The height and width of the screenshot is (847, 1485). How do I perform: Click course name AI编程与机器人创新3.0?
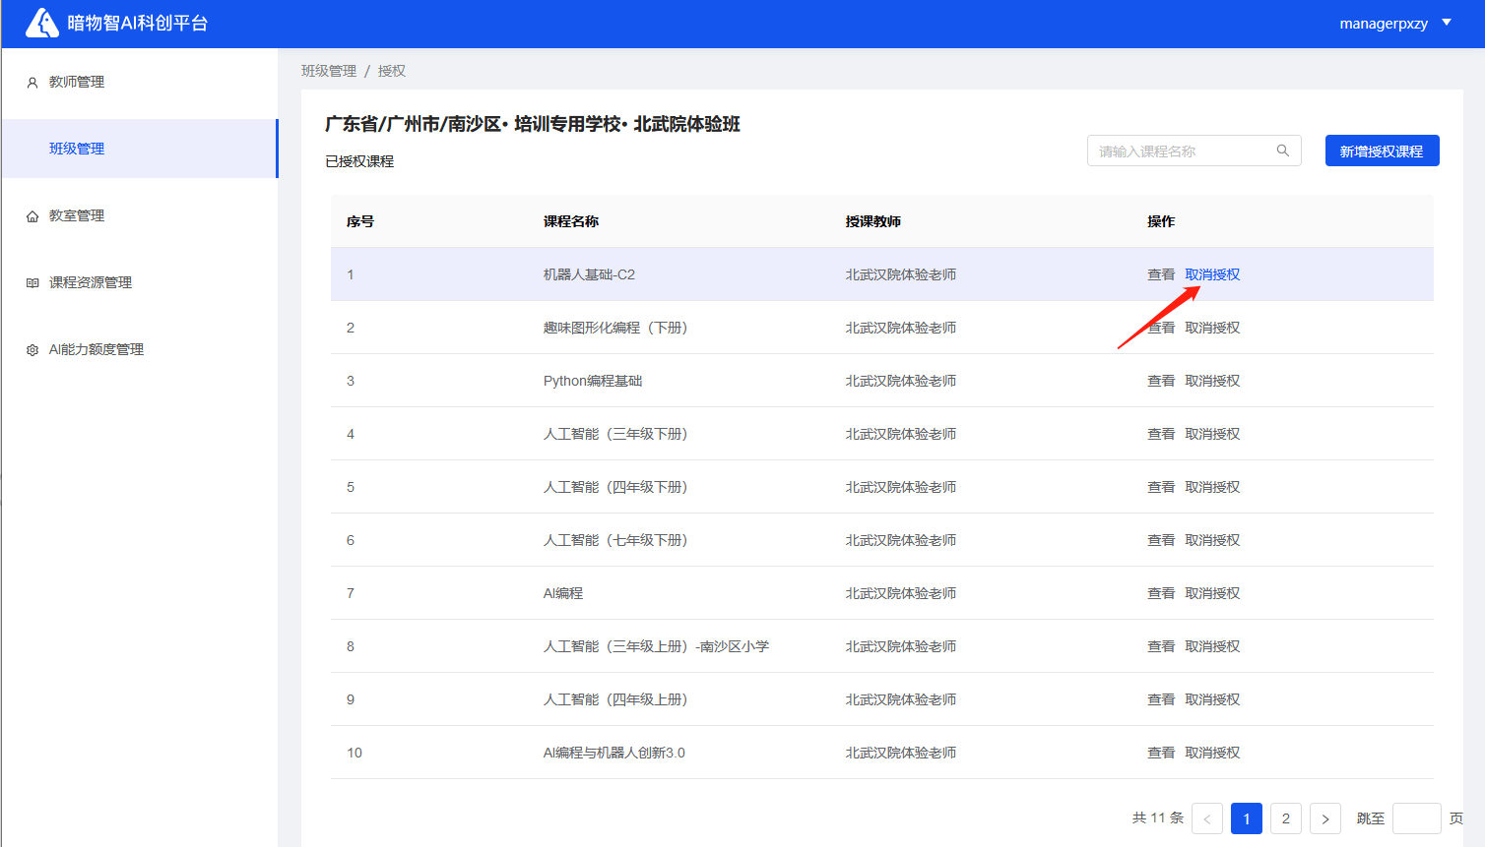tap(614, 753)
